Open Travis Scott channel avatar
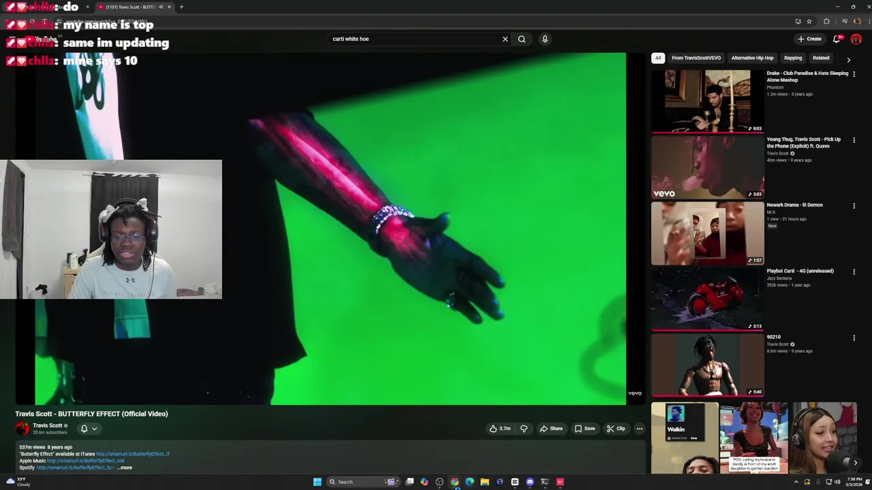Screen dimensions: 872x490 (x=22, y=428)
